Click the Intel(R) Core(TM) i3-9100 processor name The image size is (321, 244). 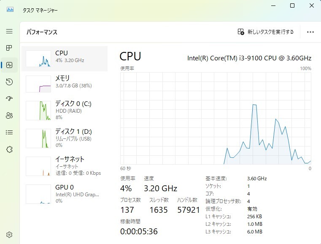point(249,58)
